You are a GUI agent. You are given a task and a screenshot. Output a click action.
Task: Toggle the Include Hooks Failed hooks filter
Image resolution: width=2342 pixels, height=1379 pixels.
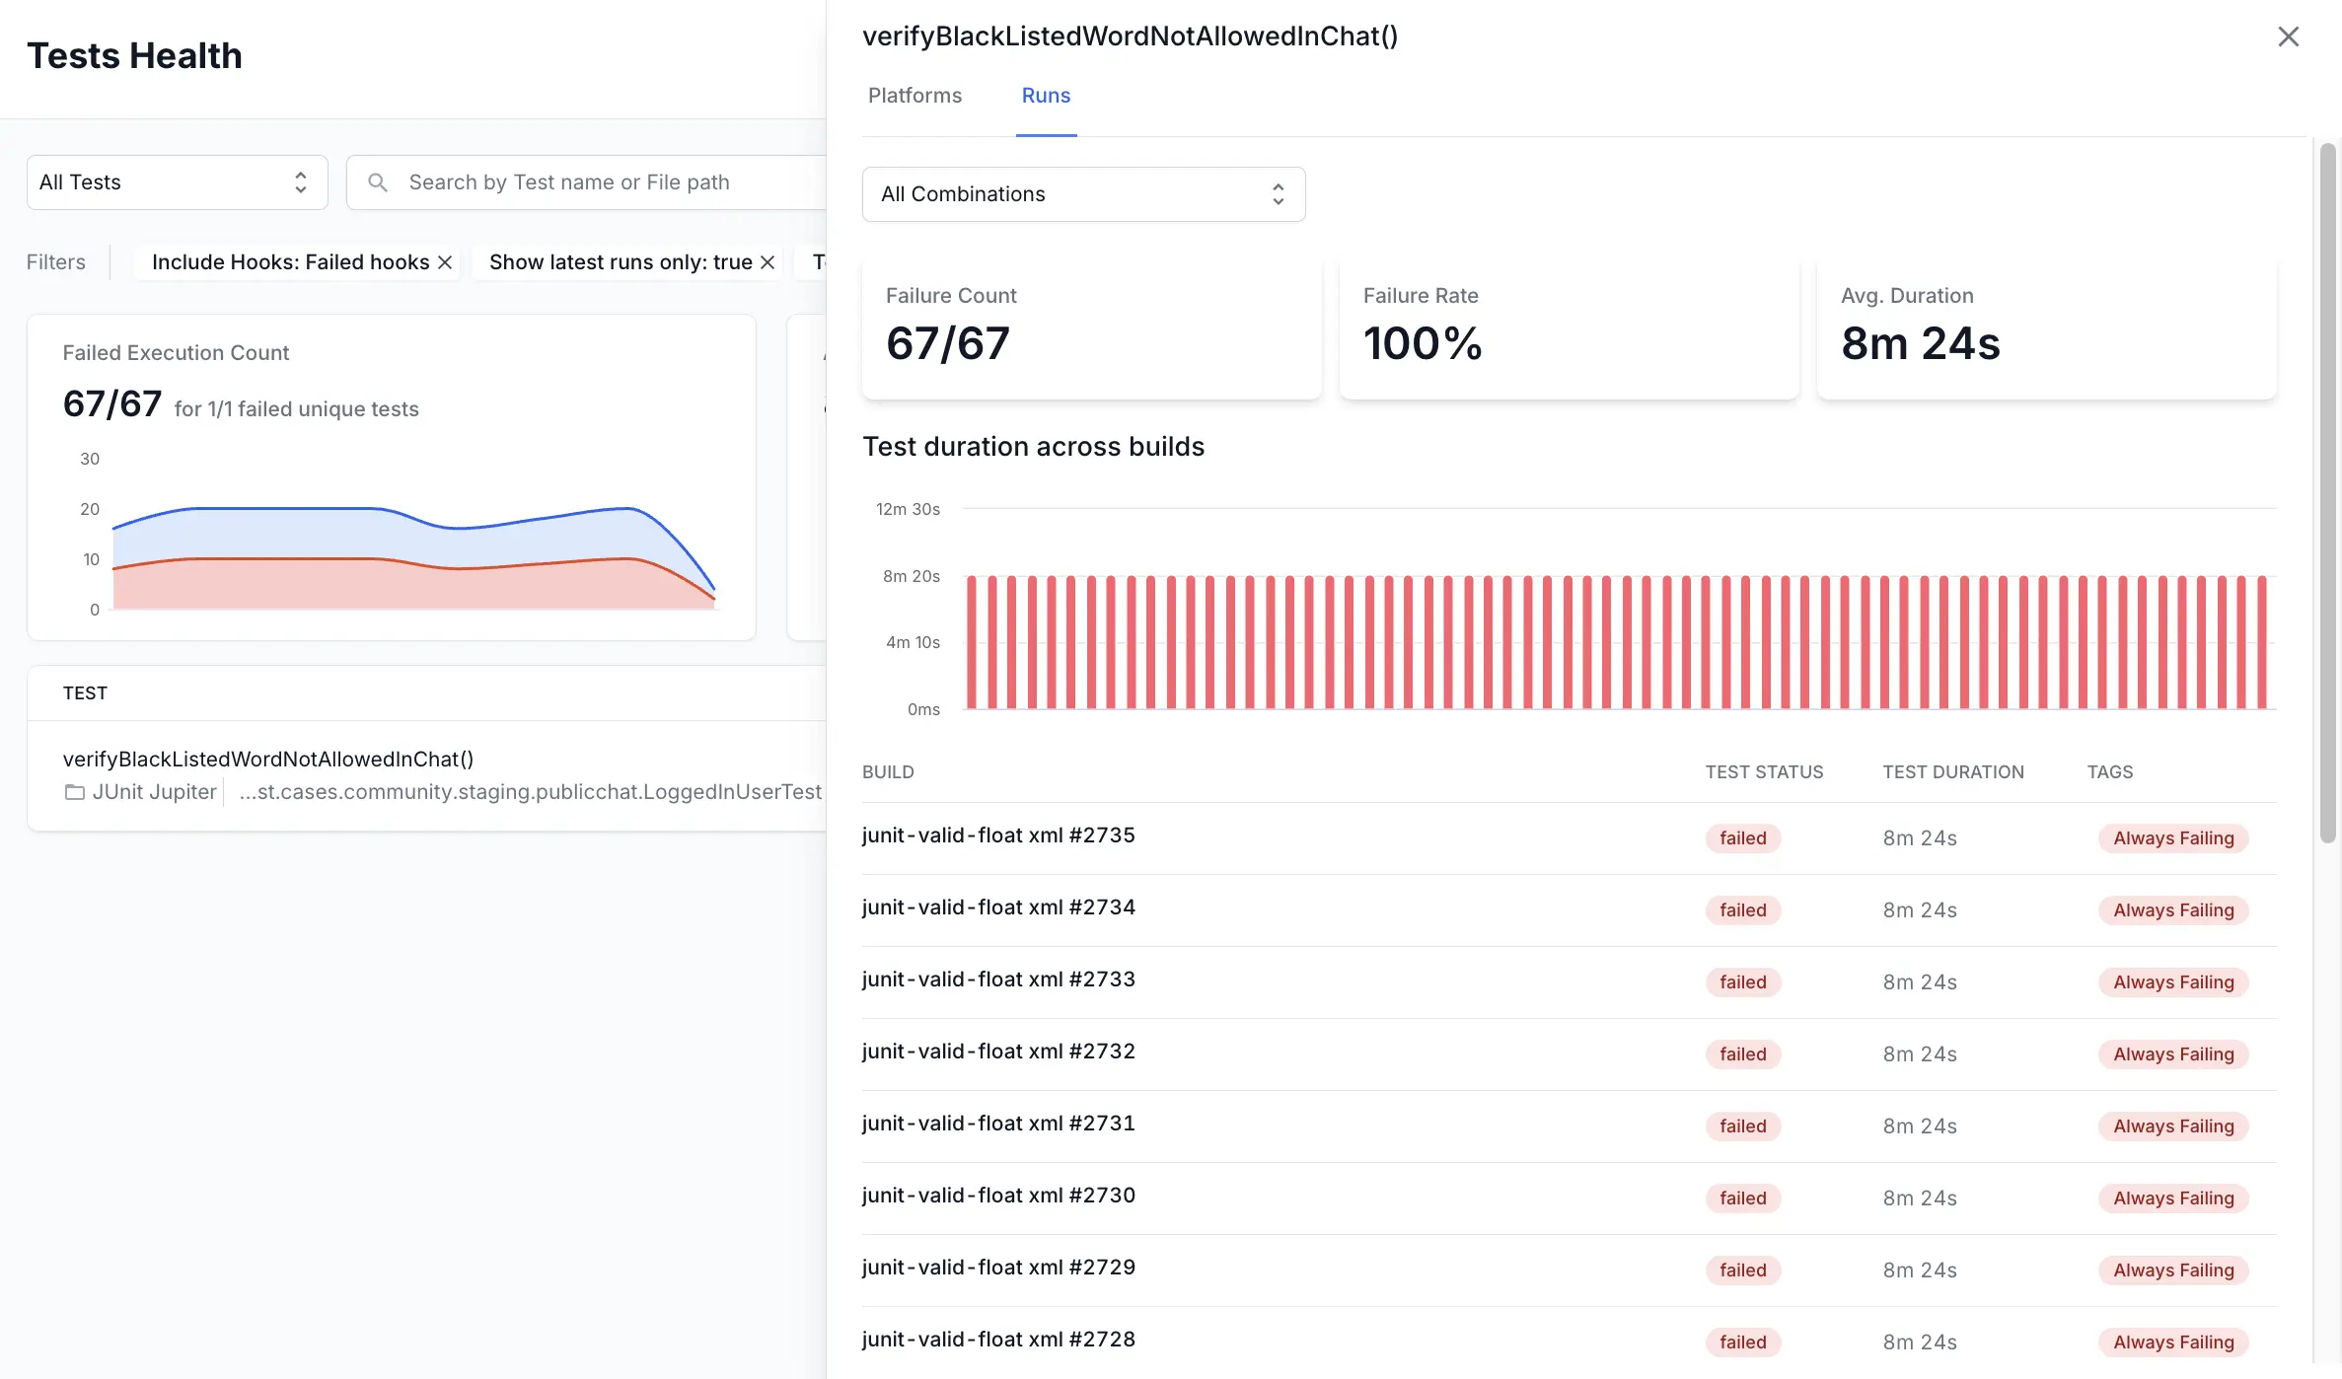pos(445,261)
